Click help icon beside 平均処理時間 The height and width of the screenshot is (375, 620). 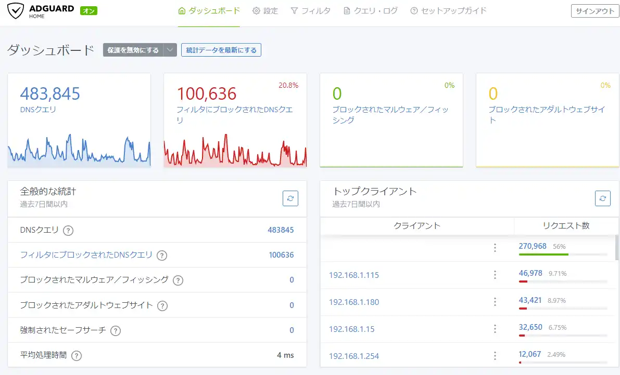pos(77,356)
